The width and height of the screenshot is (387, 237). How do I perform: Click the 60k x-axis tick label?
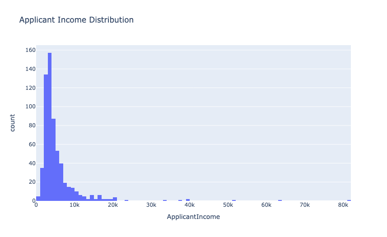click(266, 205)
